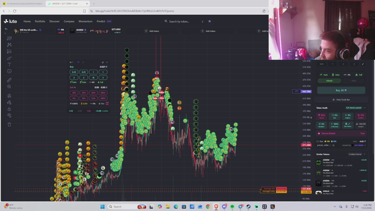Delete drawings with the trash icon
This screenshot has height=211, width=375.
click(9, 125)
